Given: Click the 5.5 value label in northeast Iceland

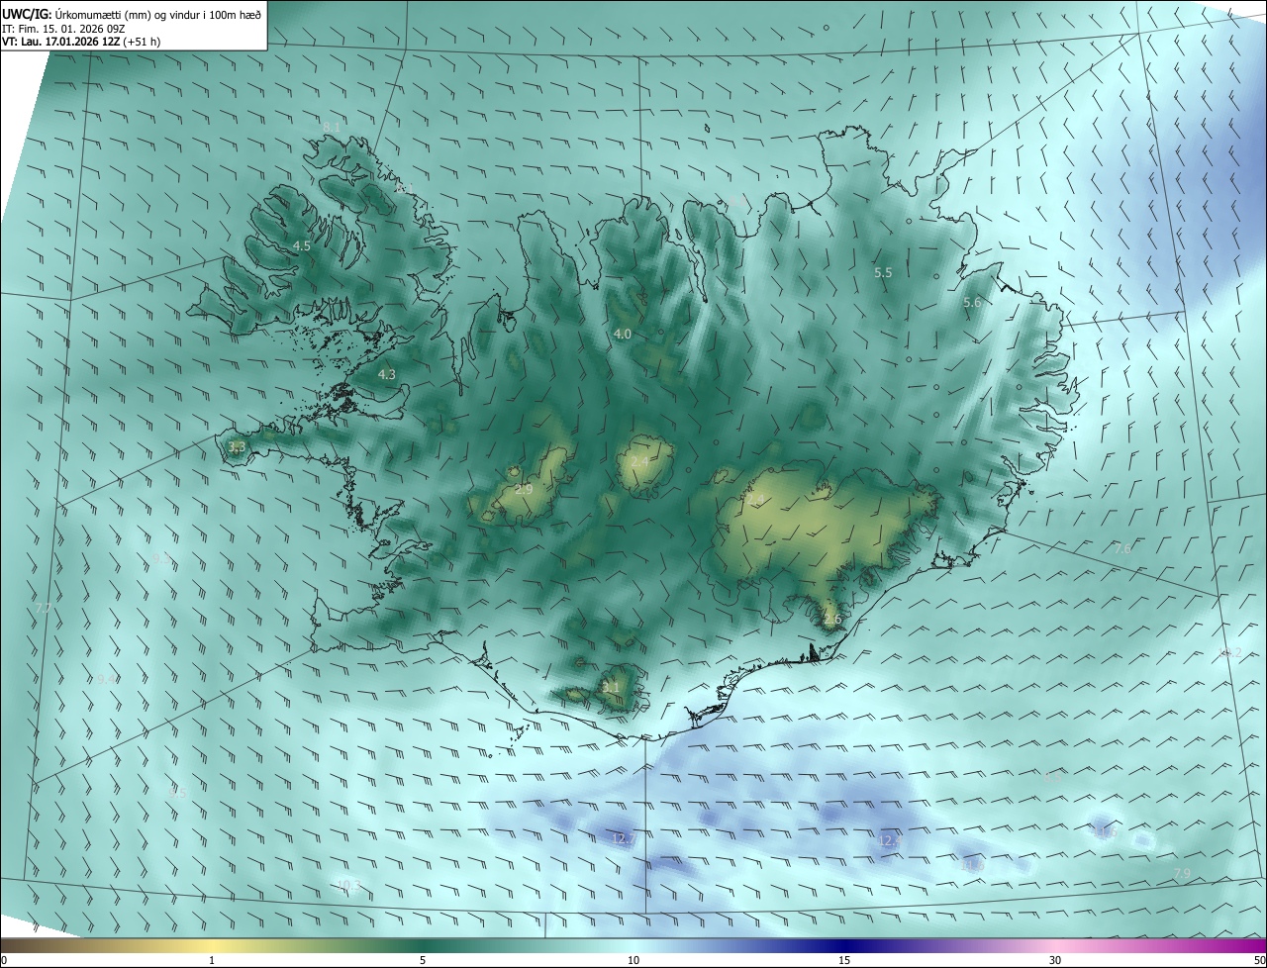Looking at the screenshot, I should click(883, 272).
